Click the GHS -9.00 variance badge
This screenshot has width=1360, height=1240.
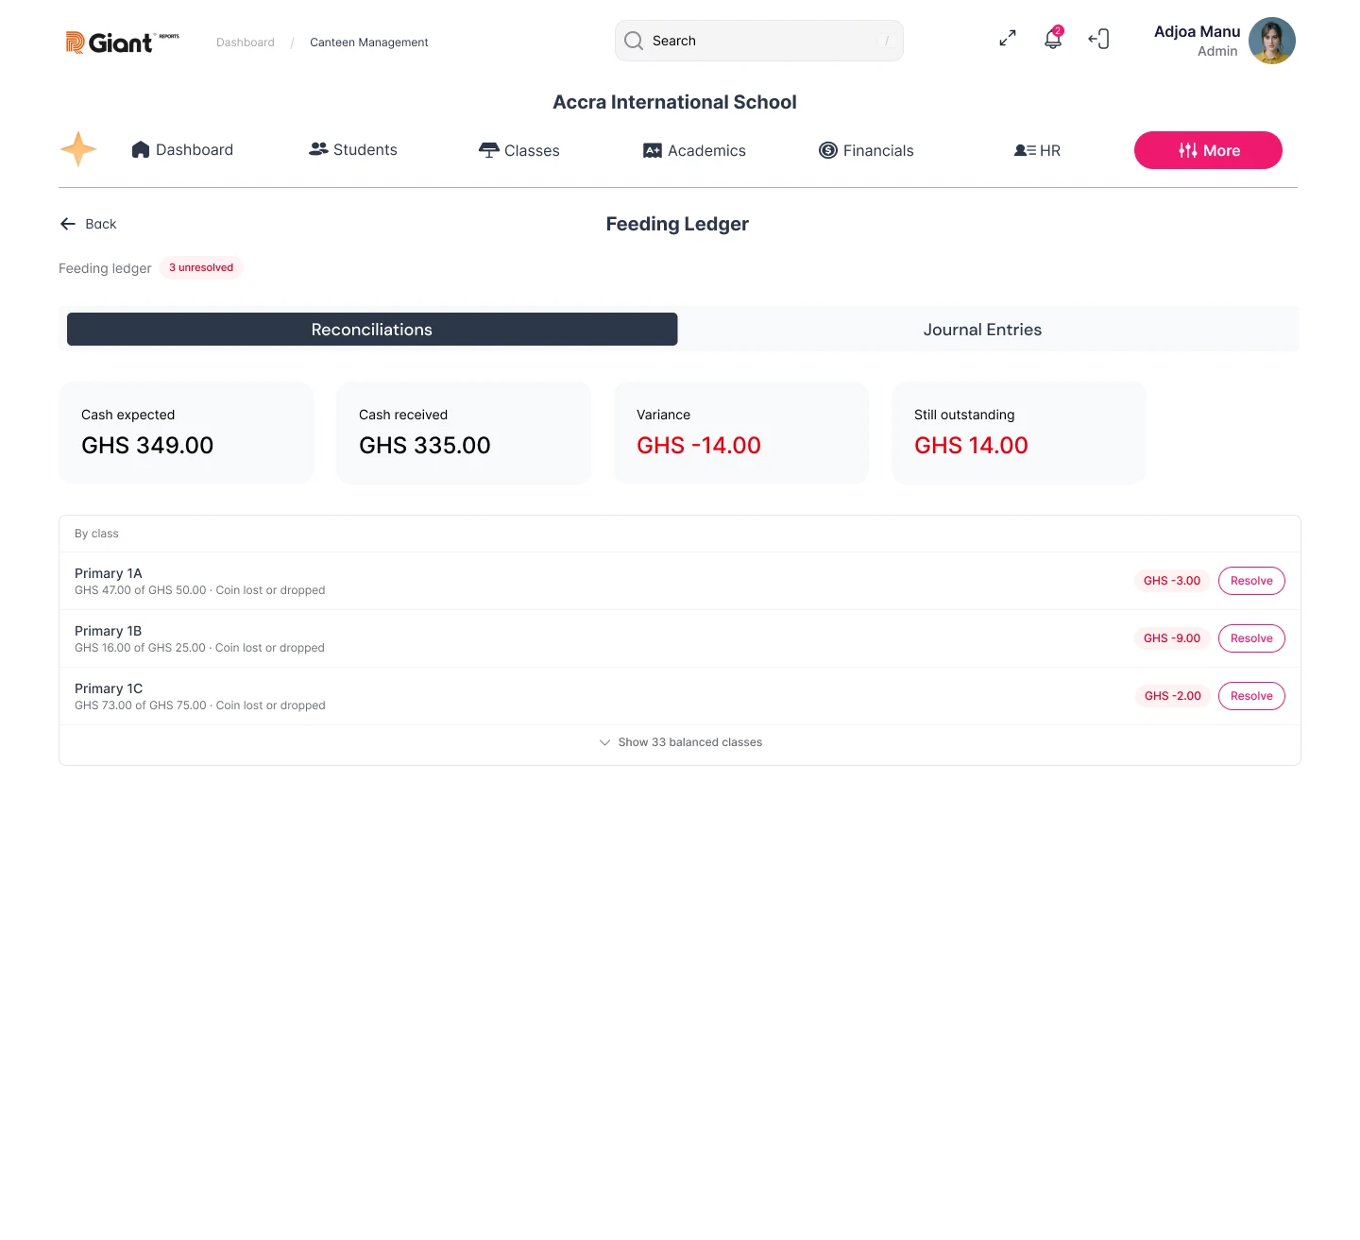point(1172,638)
